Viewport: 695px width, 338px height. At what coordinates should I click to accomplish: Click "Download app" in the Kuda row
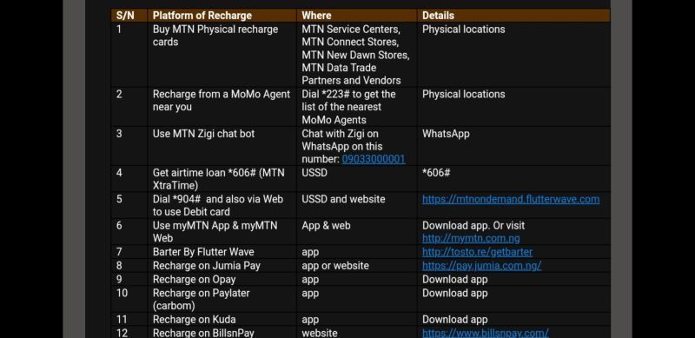click(454, 320)
